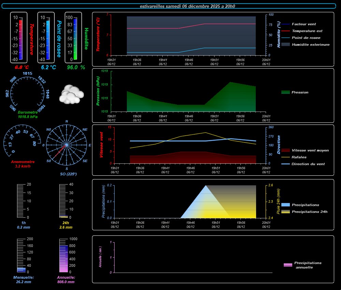The width and height of the screenshot is (341, 290).
Task: Click the Precipitations 24h legend entry
Action: click(310, 212)
